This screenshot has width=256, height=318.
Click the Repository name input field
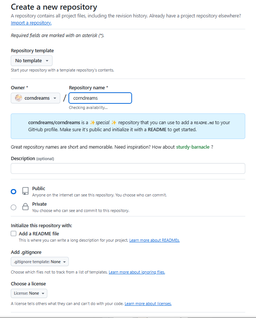100,98
